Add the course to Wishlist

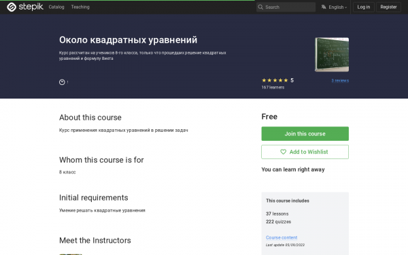[x=305, y=152]
